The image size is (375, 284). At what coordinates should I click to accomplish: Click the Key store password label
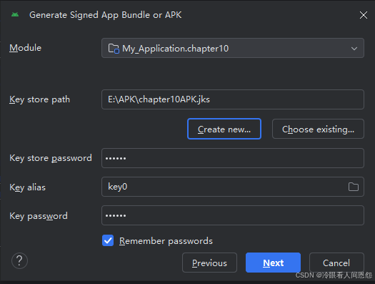coord(51,158)
